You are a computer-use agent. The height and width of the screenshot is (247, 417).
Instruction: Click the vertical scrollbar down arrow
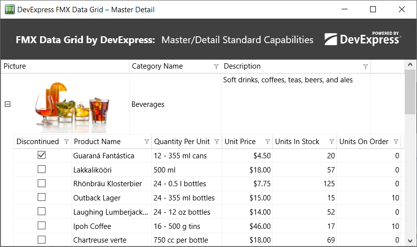coord(410,241)
